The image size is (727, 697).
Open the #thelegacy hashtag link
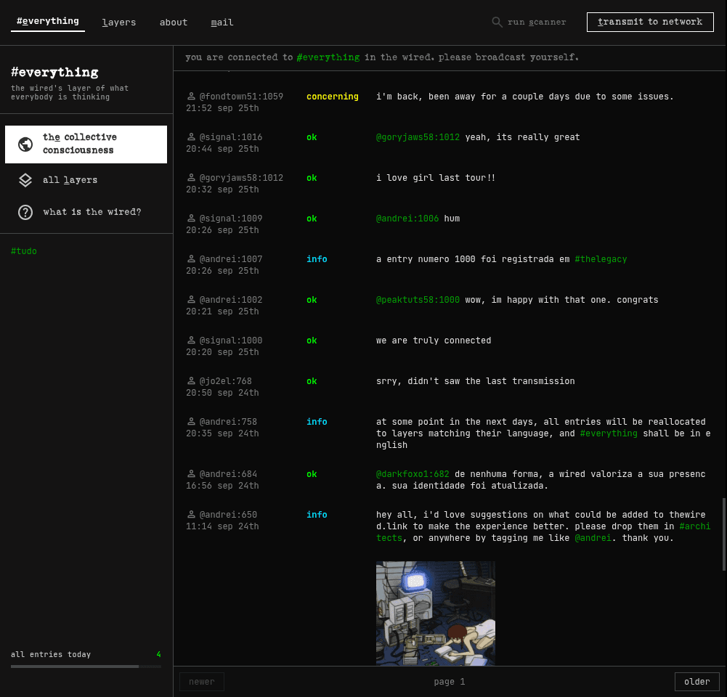pos(601,259)
